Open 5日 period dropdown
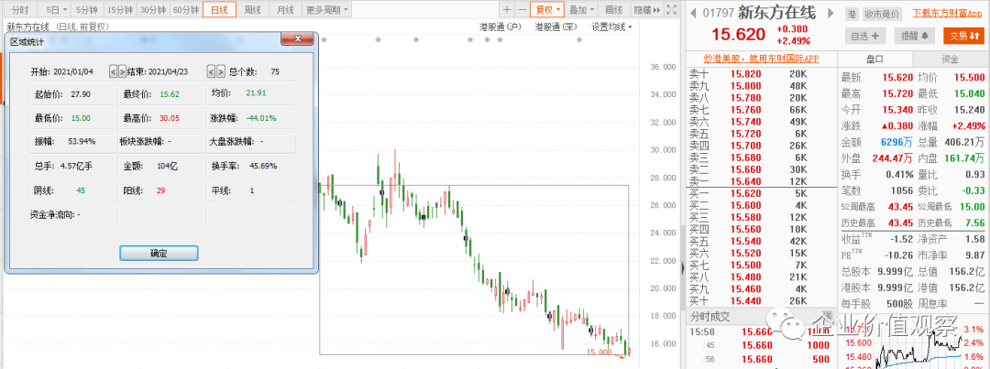Viewport: 990px width, 369px height. (57, 10)
